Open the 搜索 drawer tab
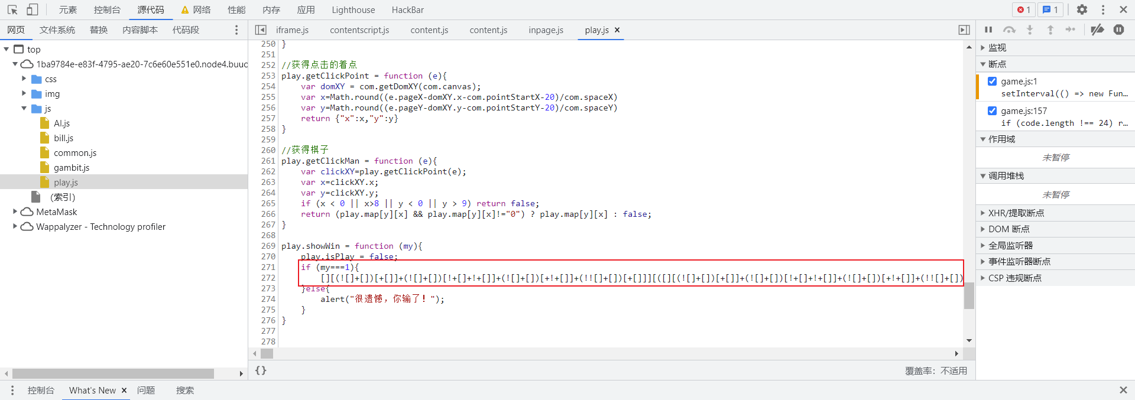Image resolution: width=1135 pixels, height=400 pixels. tap(185, 390)
